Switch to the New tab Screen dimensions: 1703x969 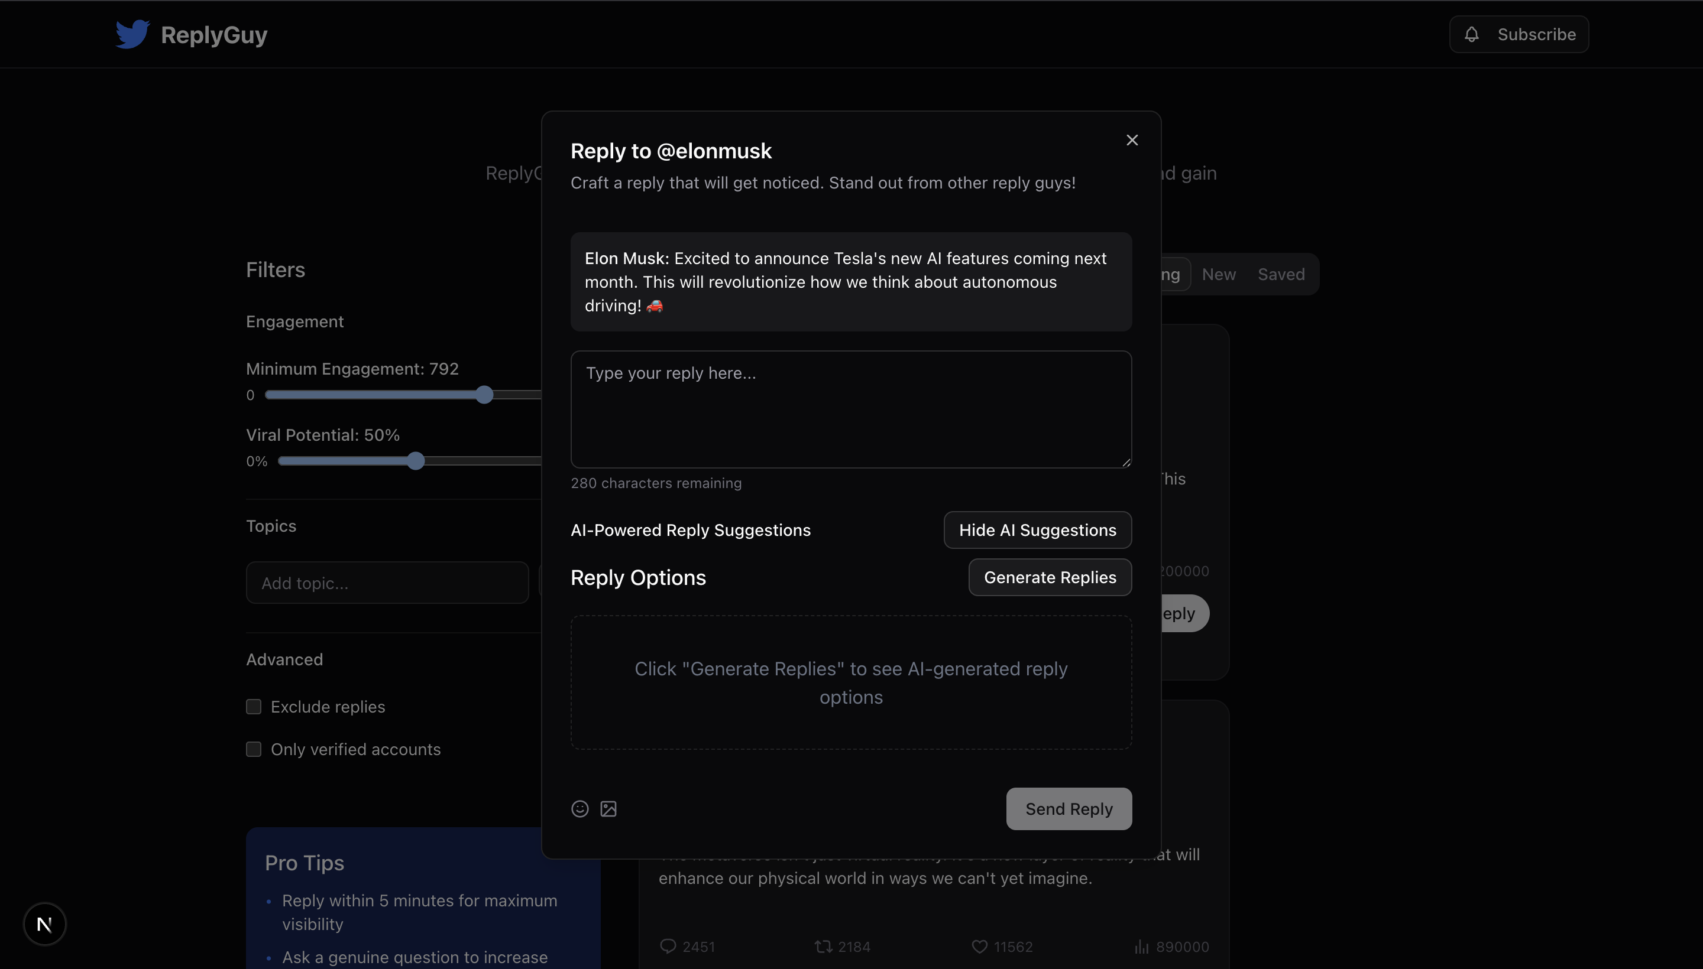coord(1218,274)
